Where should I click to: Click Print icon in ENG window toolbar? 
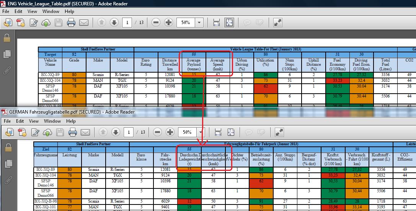71,23
